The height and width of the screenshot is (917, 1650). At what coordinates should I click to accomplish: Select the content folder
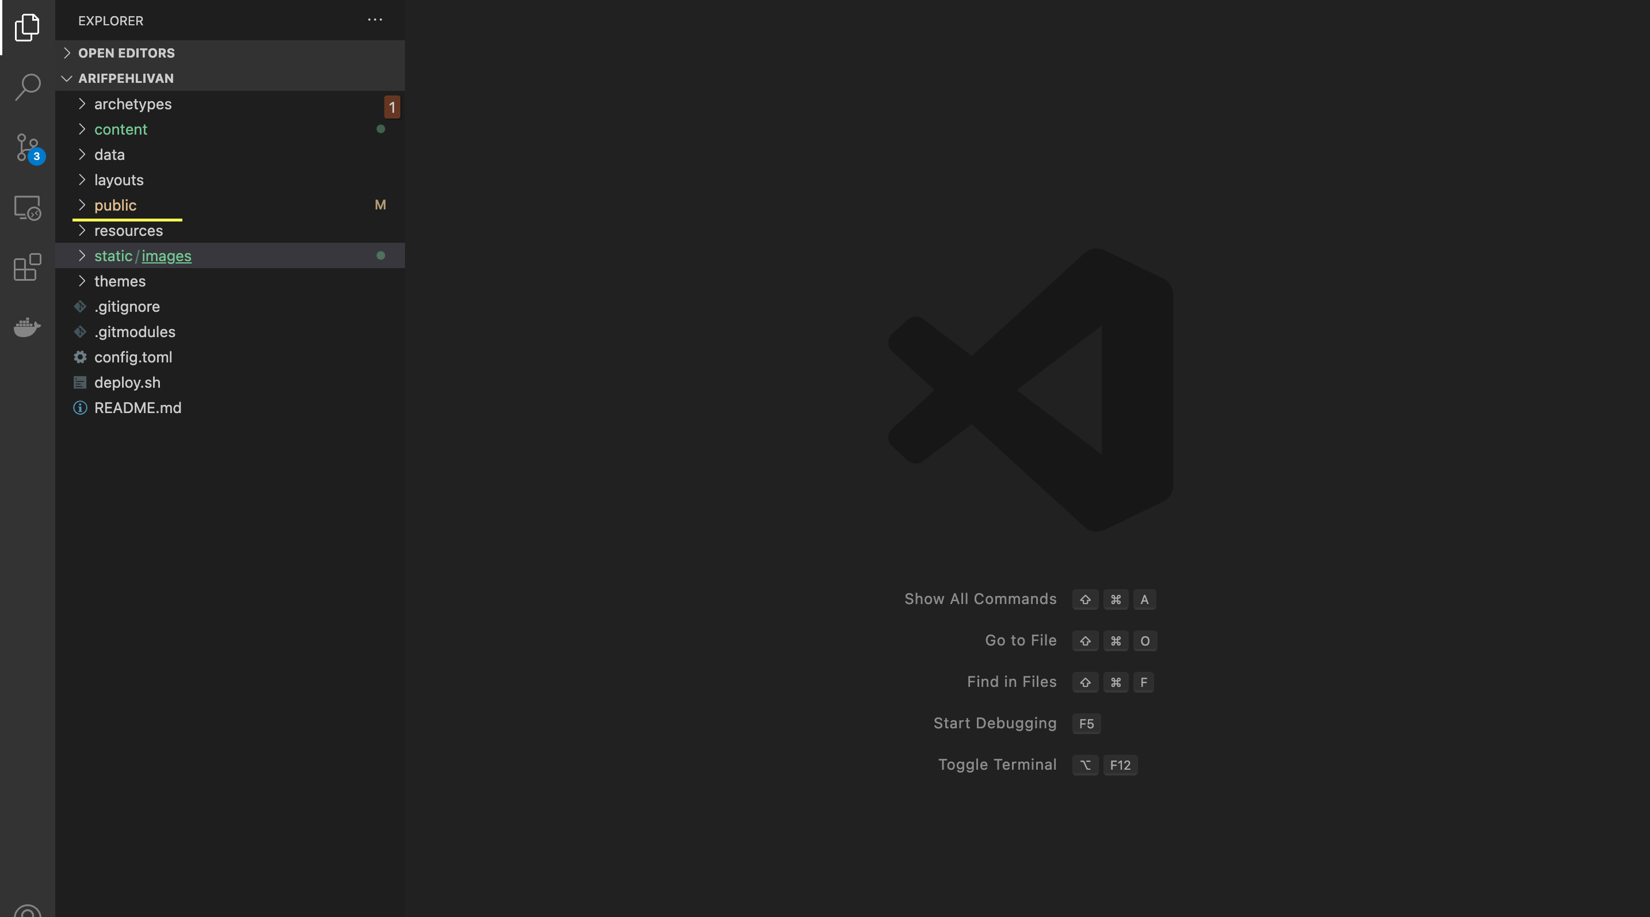tap(230, 129)
